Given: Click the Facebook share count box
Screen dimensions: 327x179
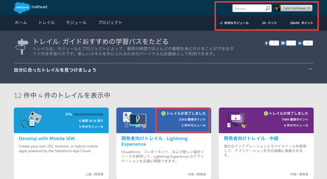Looking at the screenshot, I should click(x=274, y=43).
